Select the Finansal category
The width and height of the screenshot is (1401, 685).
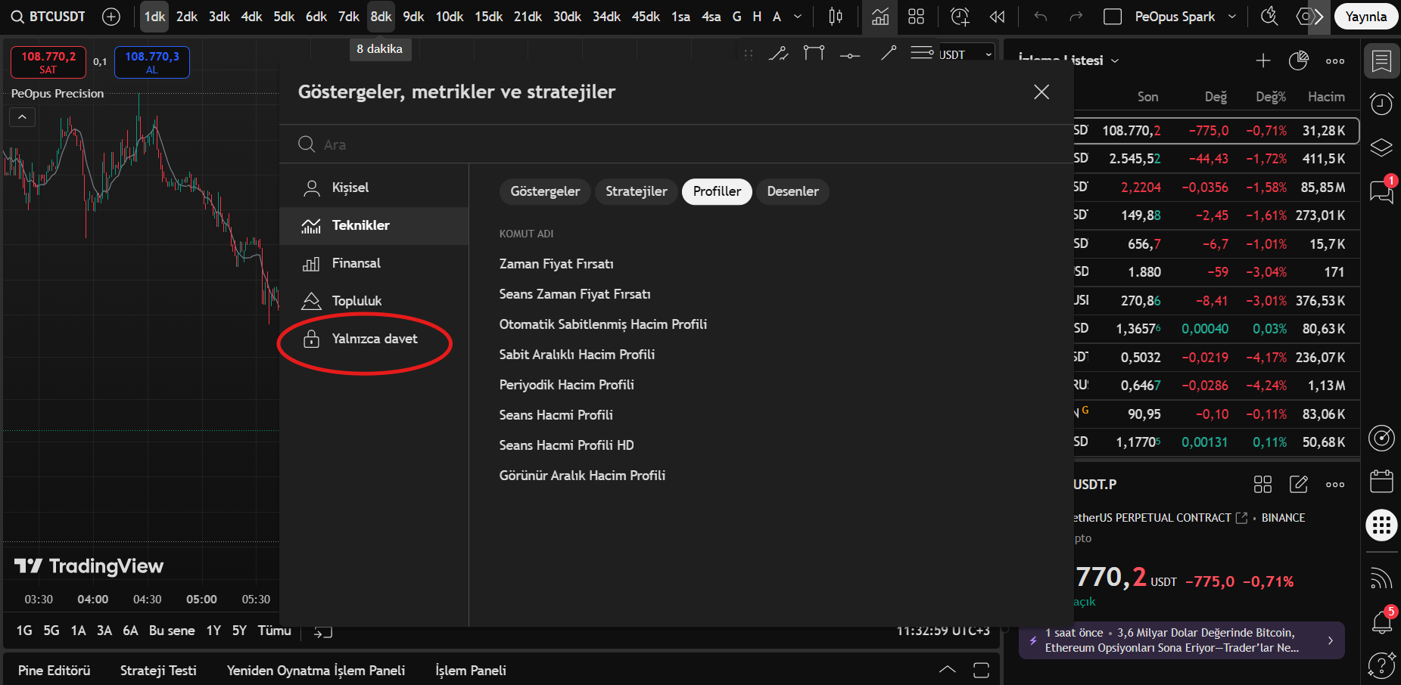click(x=356, y=263)
